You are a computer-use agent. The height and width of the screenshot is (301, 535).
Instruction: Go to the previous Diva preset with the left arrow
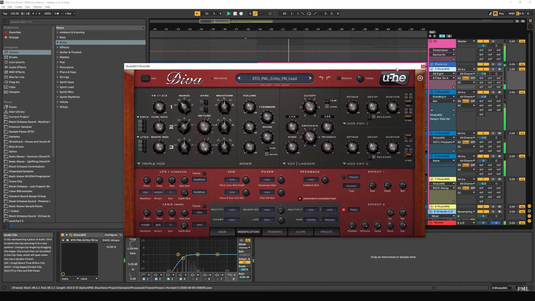click(239, 78)
